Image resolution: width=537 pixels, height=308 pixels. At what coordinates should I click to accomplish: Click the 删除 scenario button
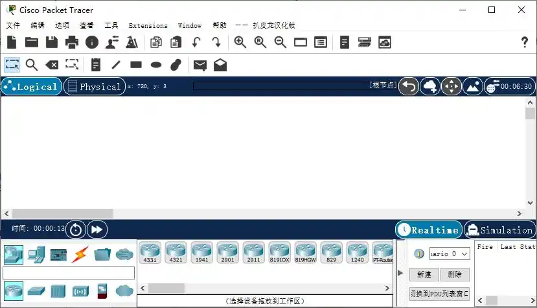454,274
